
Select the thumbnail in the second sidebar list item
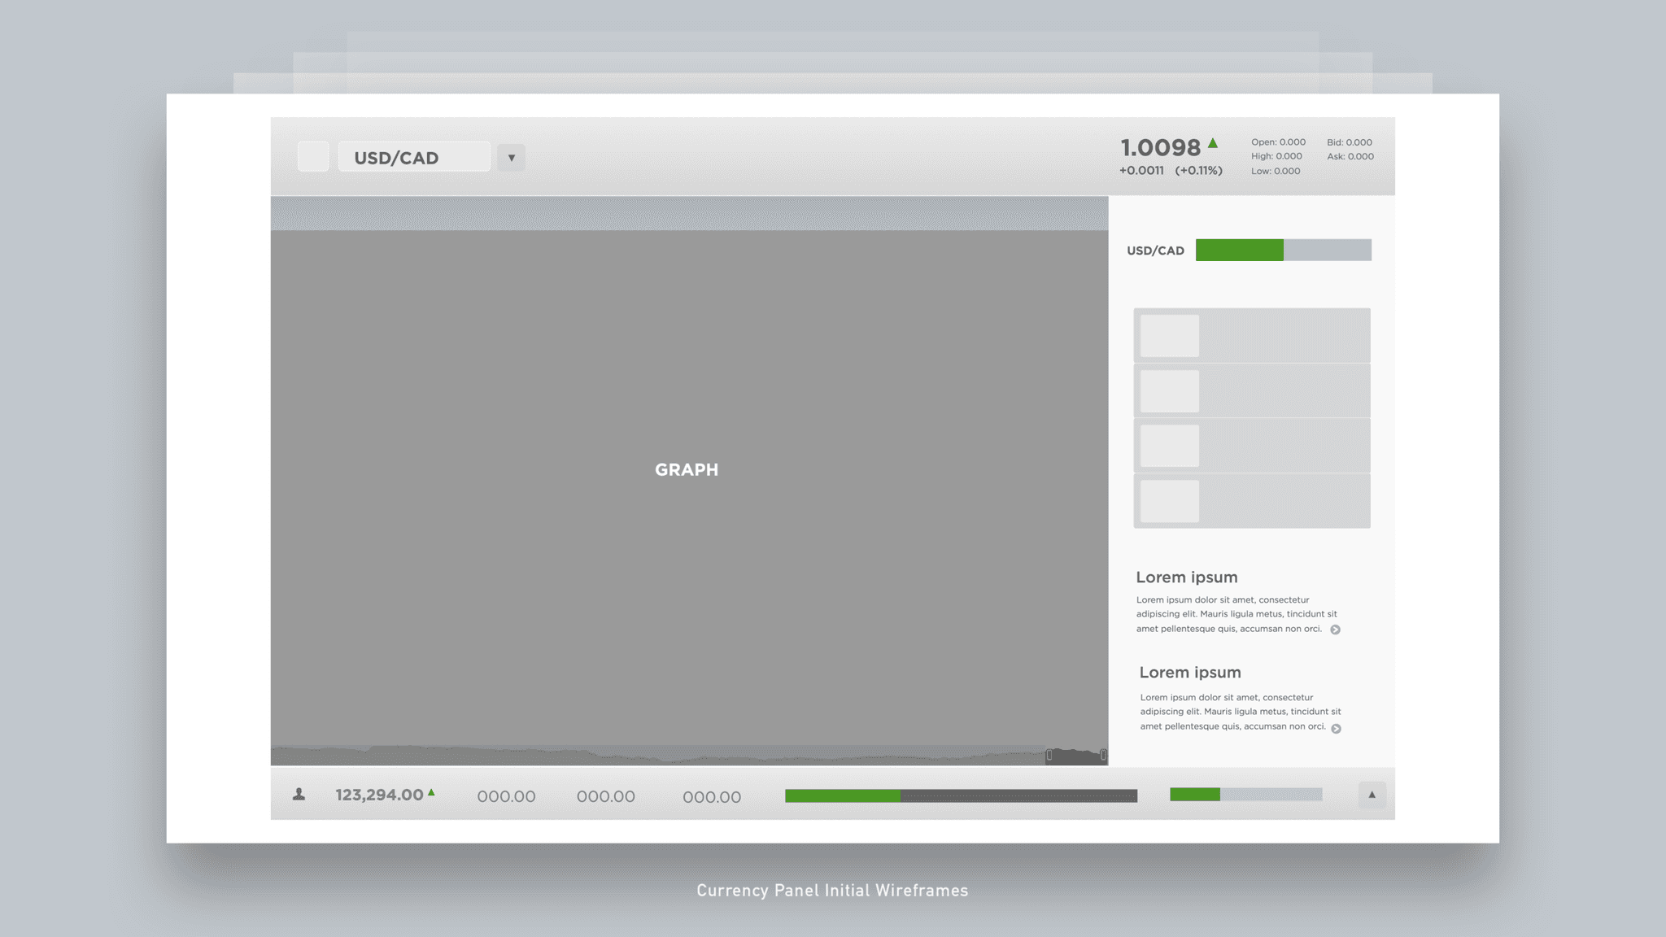click(x=1169, y=390)
